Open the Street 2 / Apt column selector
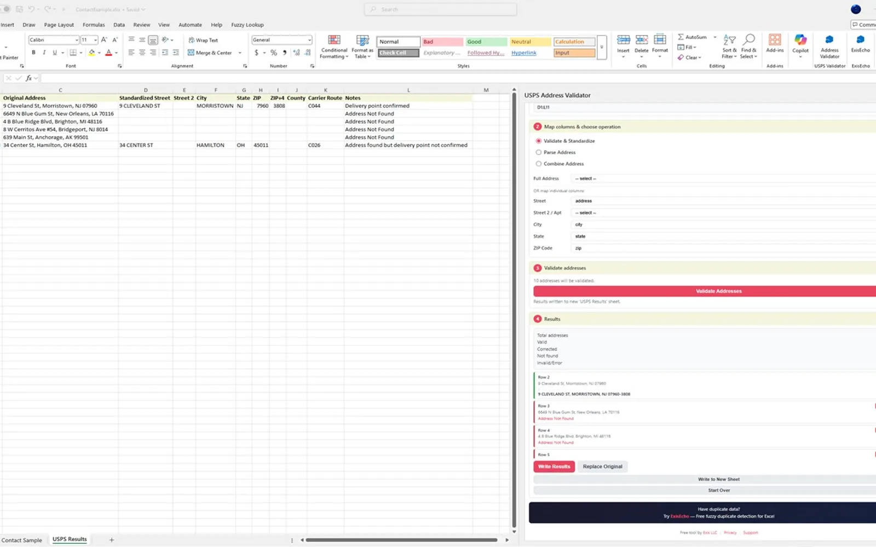This screenshot has width=876, height=547. click(x=723, y=213)
